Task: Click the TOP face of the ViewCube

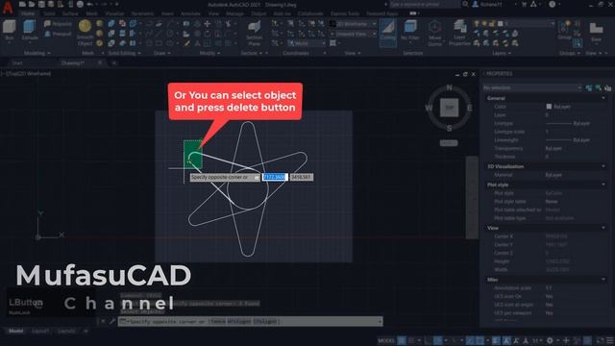Action: (449, 108)
